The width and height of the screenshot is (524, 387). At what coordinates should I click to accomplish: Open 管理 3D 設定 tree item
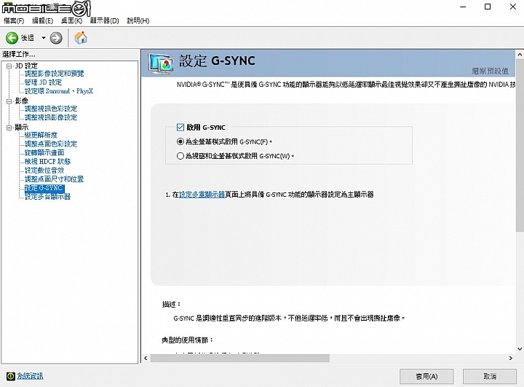pyautogui.click(x=43, y=82)
